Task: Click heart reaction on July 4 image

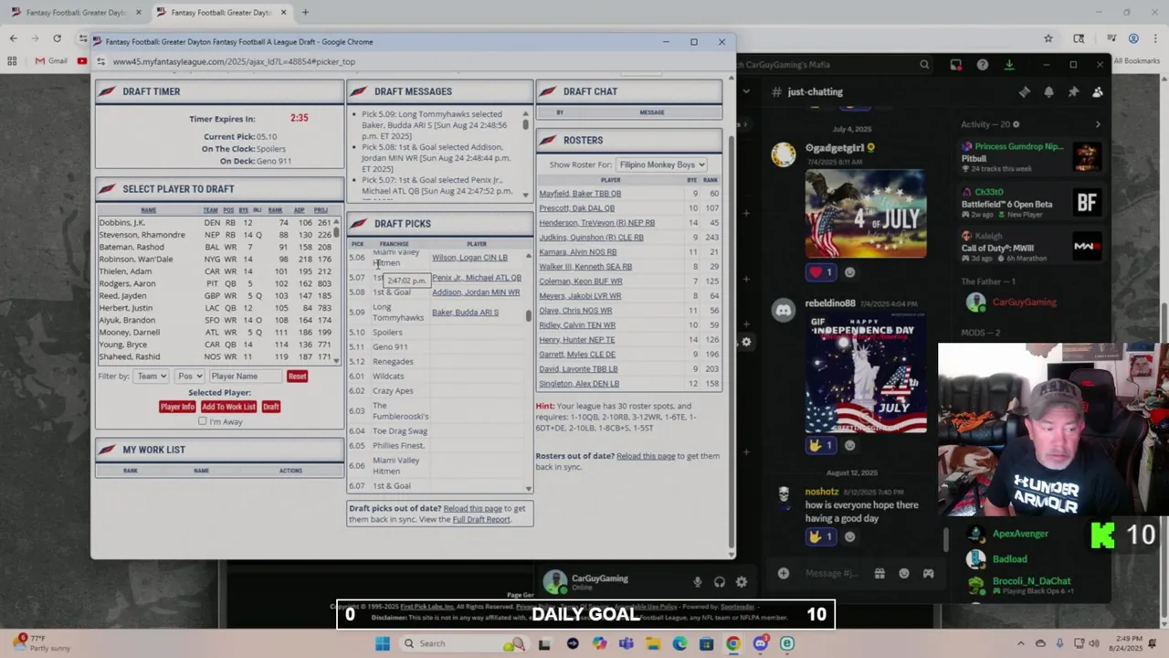Action: point(821,272)
